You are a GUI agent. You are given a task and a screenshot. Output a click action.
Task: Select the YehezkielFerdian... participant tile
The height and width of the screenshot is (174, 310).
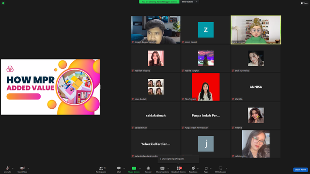[156, 144]
